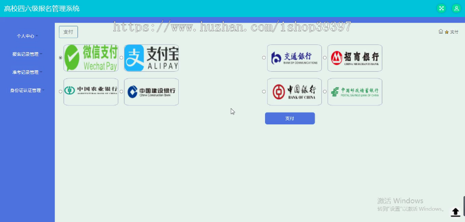Click the 支付 tab button at top left
The height and width of the screenshot is (222, 465).
click(68, 32)
